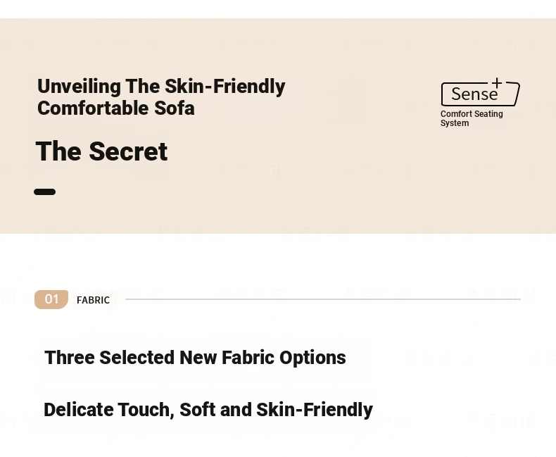Click Delicate Touch, Soft and Skin-Friendly text
This screenshot has width=556, height=457.
coord(208,410)
